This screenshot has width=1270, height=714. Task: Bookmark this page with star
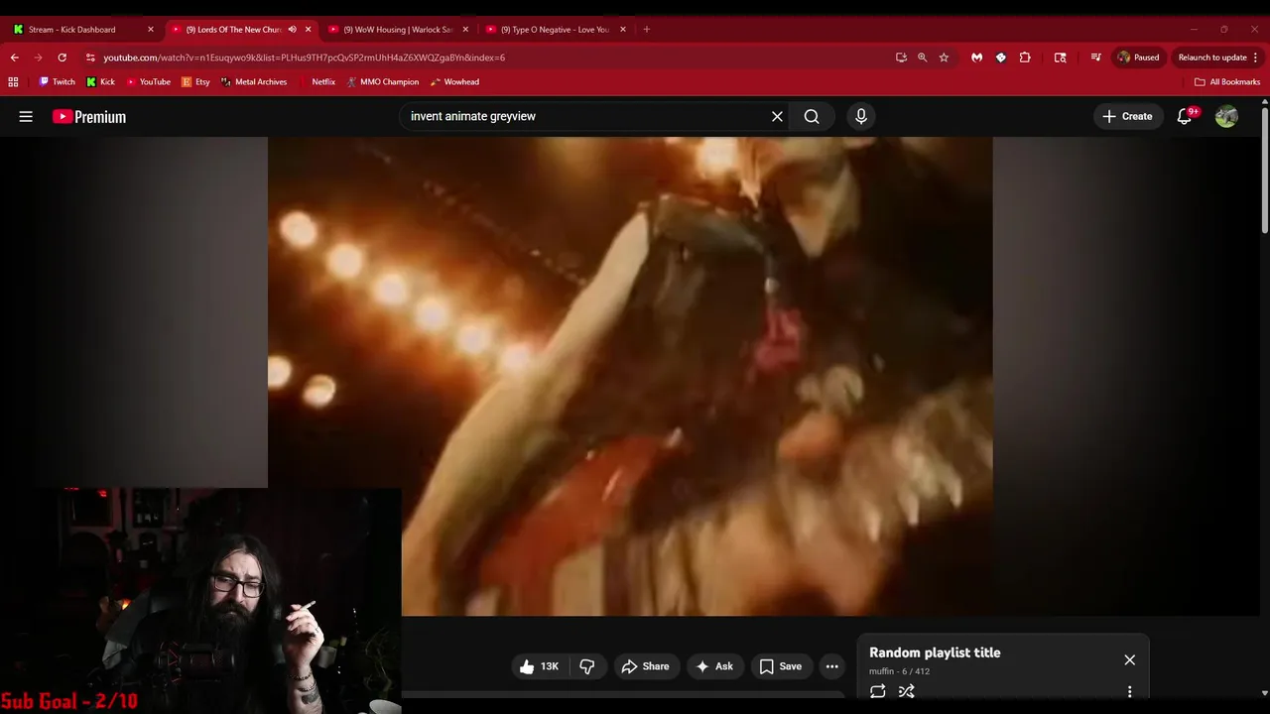click(x=944, y=58)
